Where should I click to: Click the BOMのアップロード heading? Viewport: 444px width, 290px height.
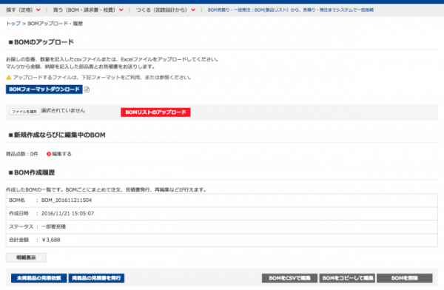point(41,42)
